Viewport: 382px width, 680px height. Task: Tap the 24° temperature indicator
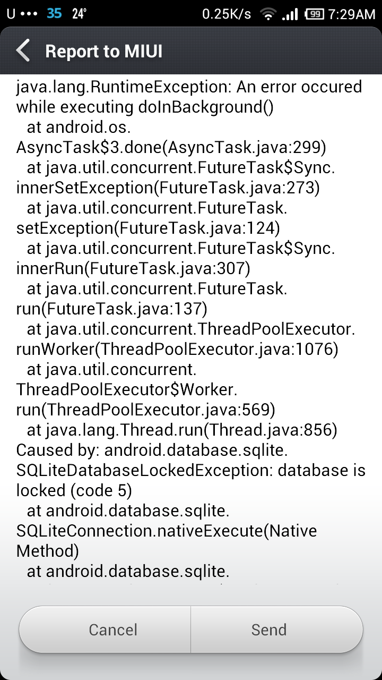click(79, 14)
